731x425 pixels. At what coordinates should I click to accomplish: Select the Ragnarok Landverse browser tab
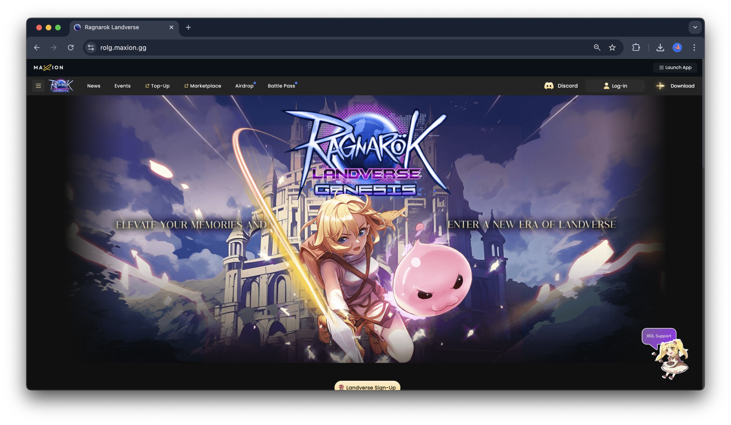[124, 27]
